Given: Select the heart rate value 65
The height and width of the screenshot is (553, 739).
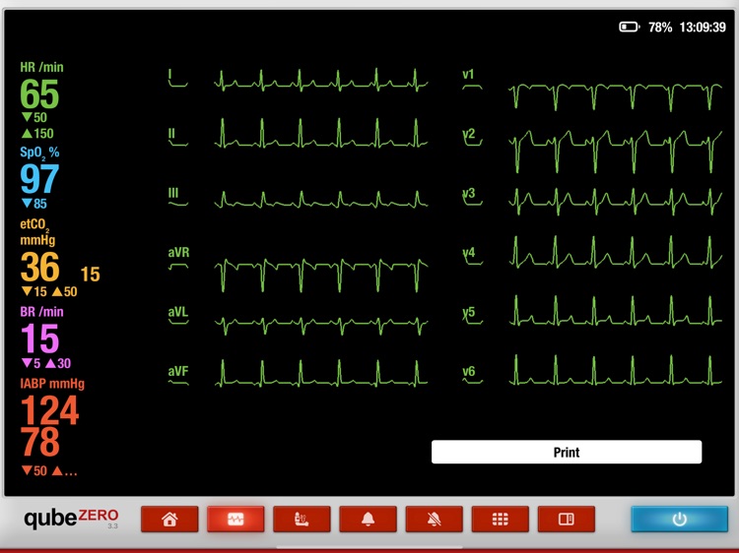Looking at the screenshot, I should tap(39, 94).
